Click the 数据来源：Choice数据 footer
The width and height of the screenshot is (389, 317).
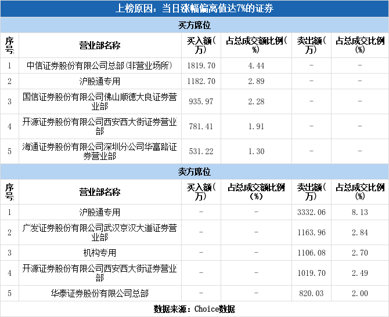tap(195, 309)
